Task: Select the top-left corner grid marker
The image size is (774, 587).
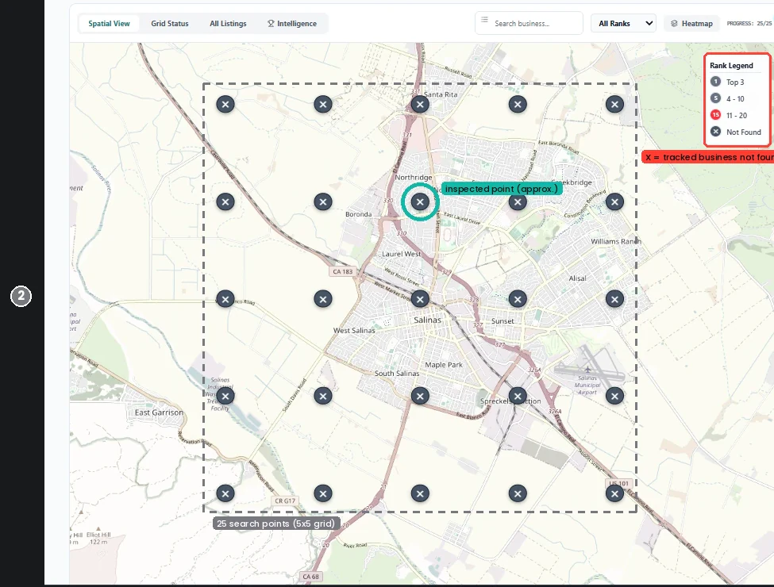Action: click(x=225, y=104)
